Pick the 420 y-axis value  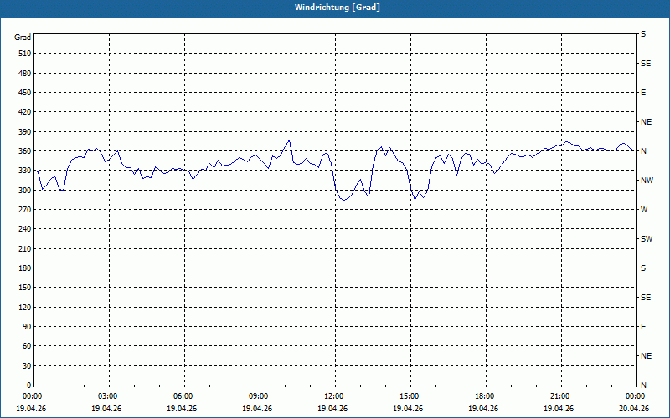point(25,112)
